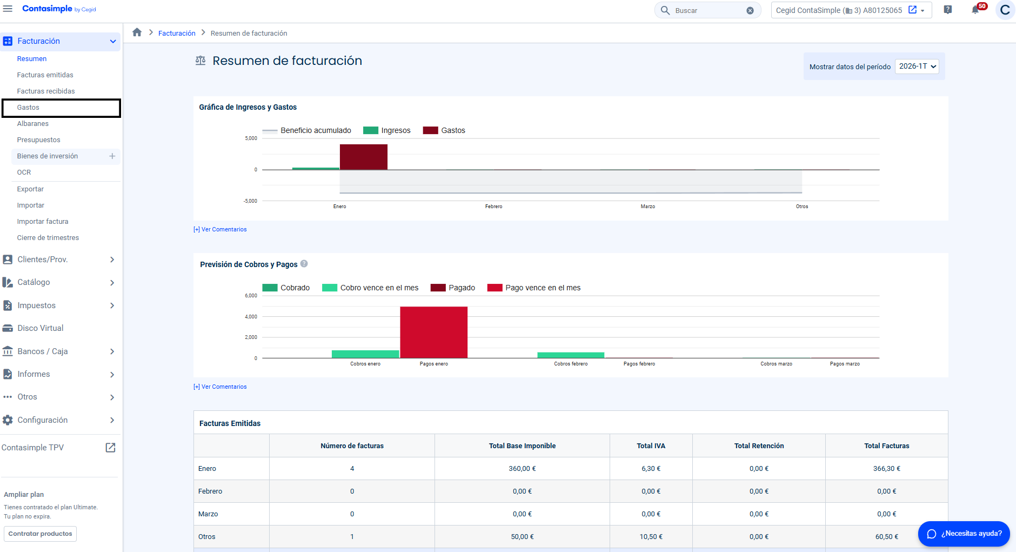Click help icon beside Previsión de Cobros y Pagos

pos(304,264)
